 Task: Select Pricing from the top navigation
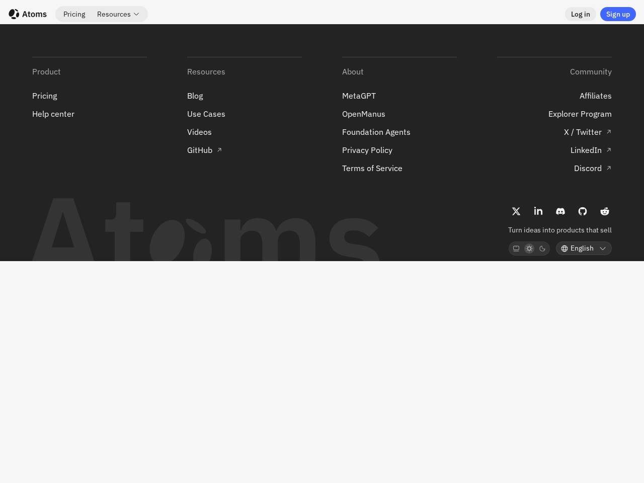[x=74, y=14]
